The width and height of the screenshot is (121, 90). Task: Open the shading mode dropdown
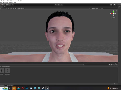point(3,8)
